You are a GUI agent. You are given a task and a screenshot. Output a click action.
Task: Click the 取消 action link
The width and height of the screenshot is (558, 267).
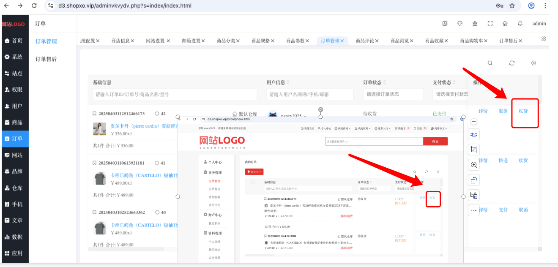click(523, 210)
